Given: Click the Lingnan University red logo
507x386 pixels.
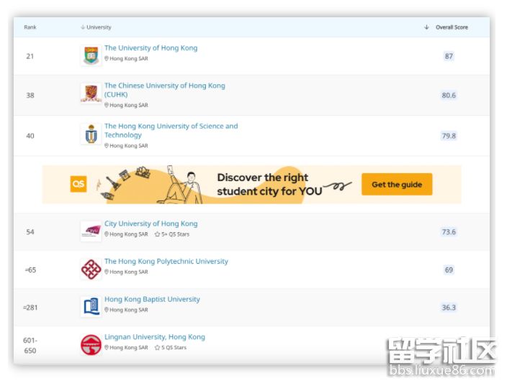Looking at the screenshot, I should (x=91, y=344).
